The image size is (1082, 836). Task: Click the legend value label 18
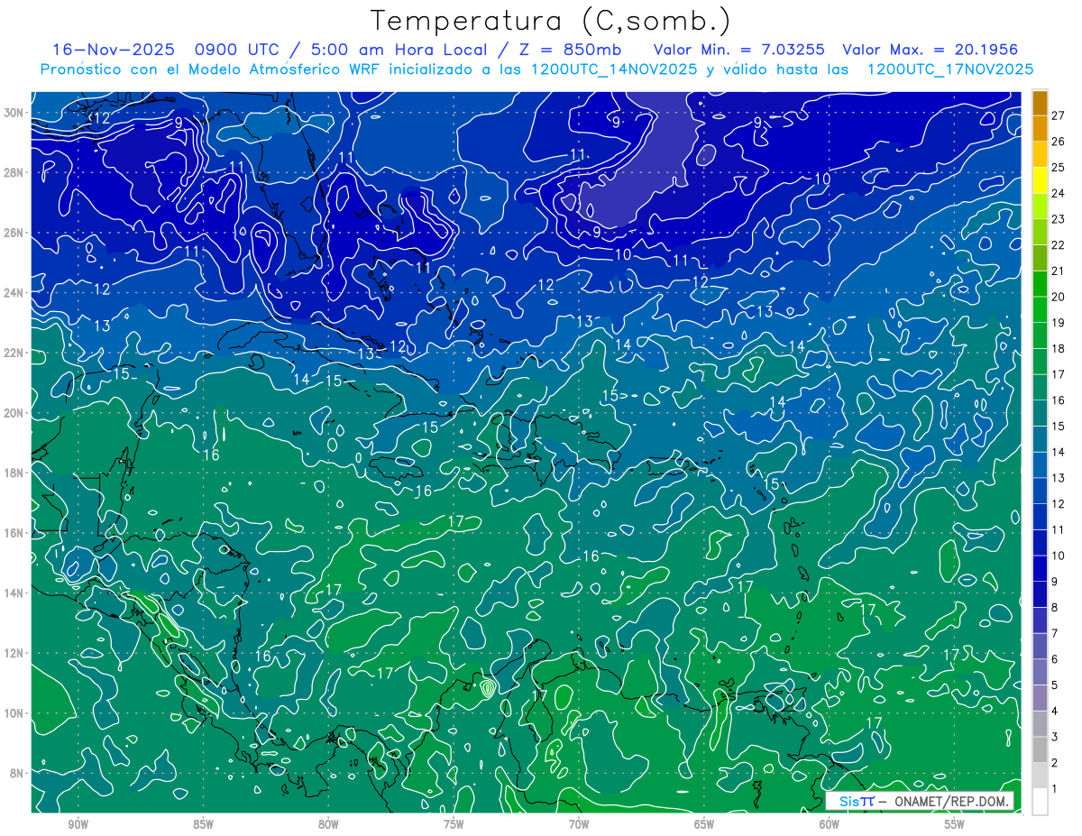coord(1059,349)
